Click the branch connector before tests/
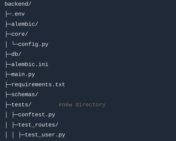Viewport: 176px width, 141px height. [x=9, y=105]
